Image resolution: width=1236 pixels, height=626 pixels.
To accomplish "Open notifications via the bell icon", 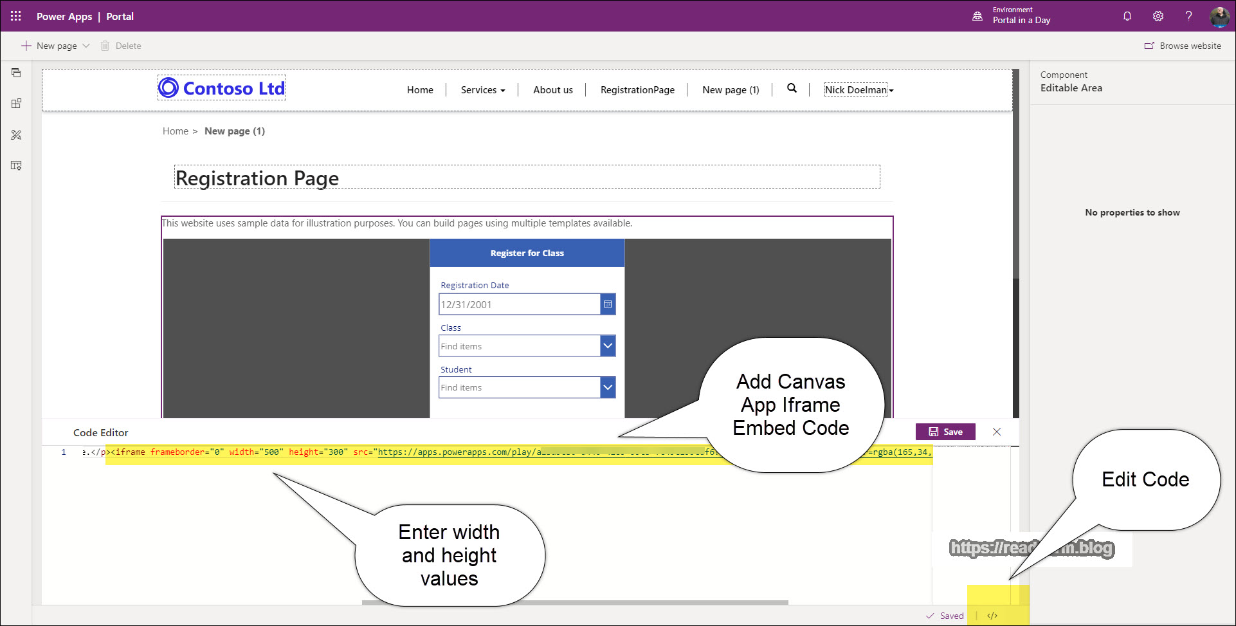I will pos(1127,16).
